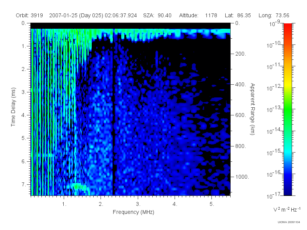This screenshot has height=230, width=307.
Task: Click the Time Delay (ms) axis title
Action: 13,107
